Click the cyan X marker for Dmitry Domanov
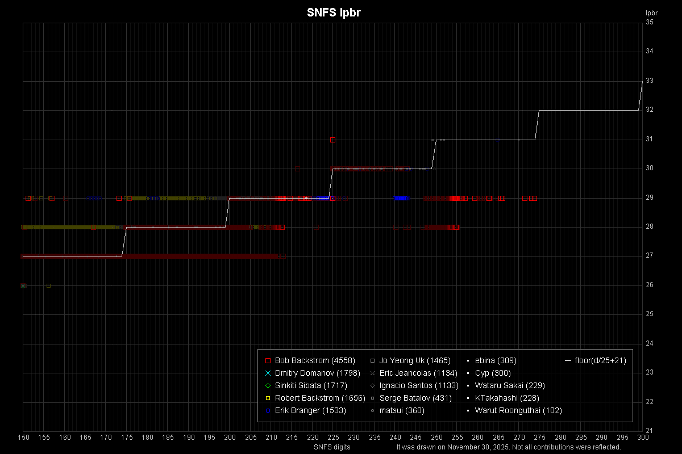 [x=268, y=373]
